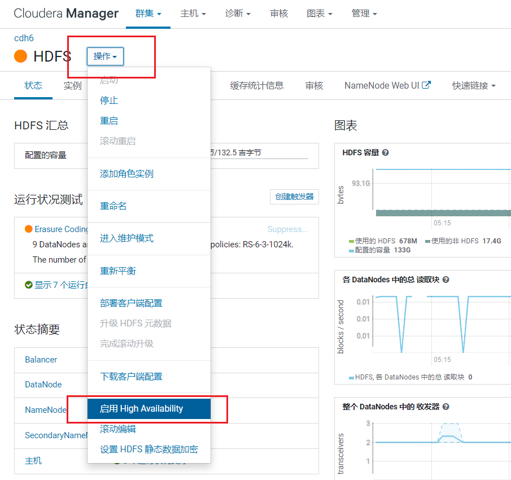Click the DataNodes 读取块 chart plot area

click(442, 324)
